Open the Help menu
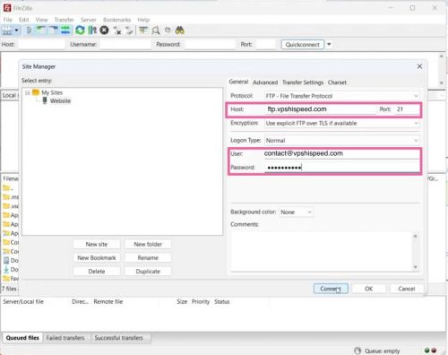 coord(143,20)
